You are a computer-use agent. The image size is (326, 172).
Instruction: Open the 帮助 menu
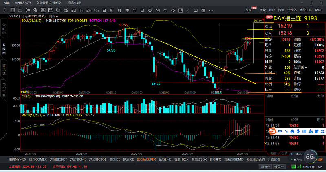(x=318, y=10)
